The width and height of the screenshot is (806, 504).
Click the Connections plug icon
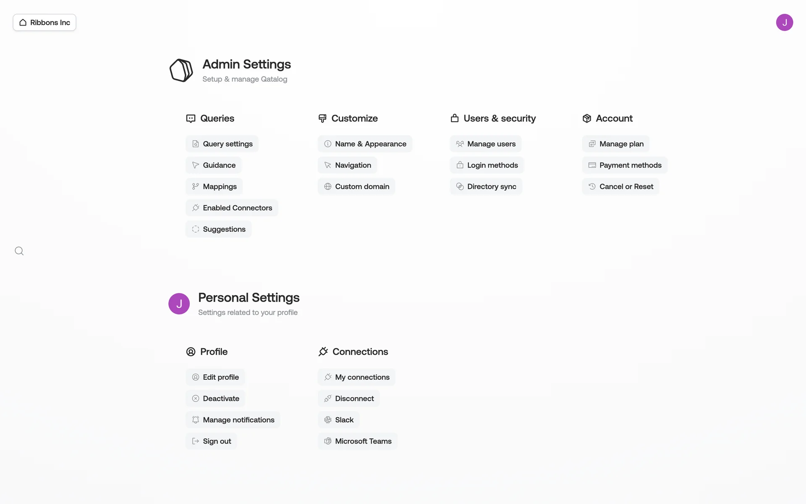[x=323, y=352]
